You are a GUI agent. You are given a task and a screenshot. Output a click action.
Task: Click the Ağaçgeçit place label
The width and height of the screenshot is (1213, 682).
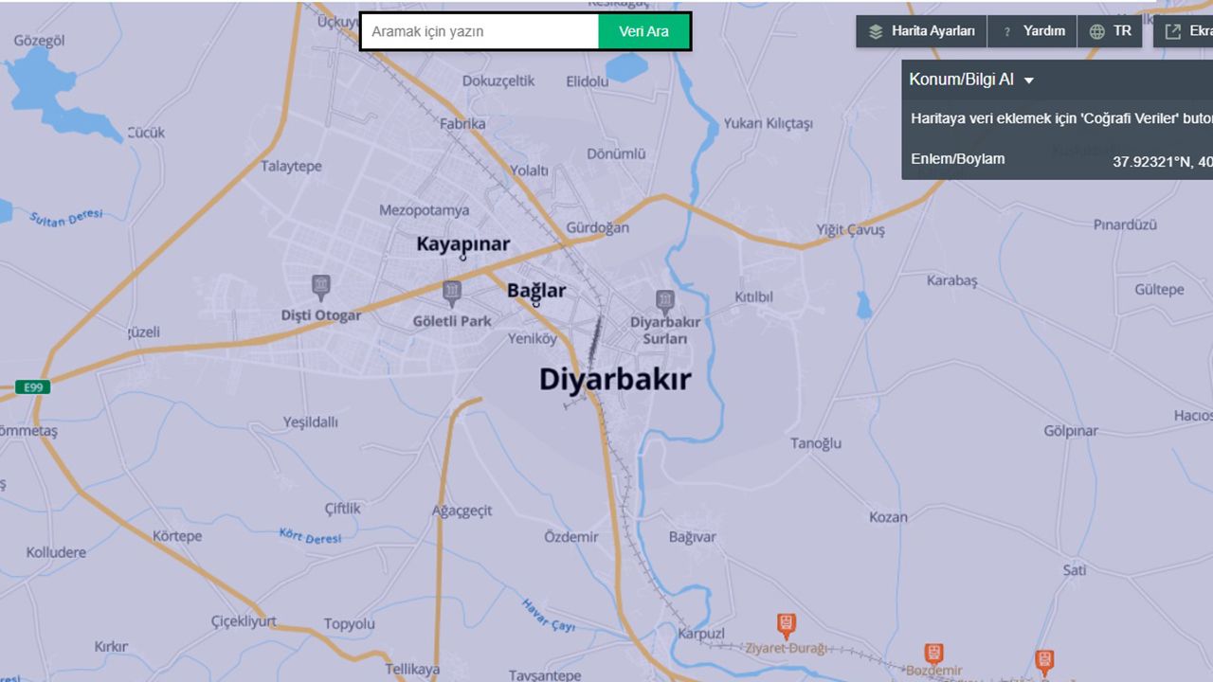pyautogui.click(x=462, y=511)
